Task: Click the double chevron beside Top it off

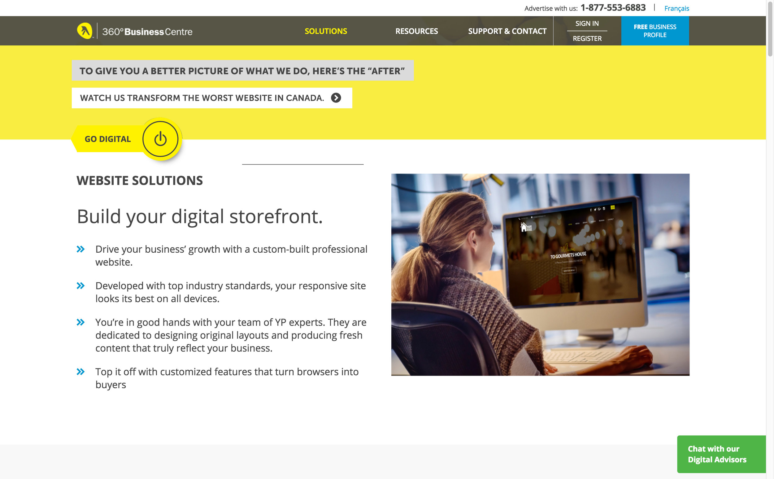Action: [81, 372]
